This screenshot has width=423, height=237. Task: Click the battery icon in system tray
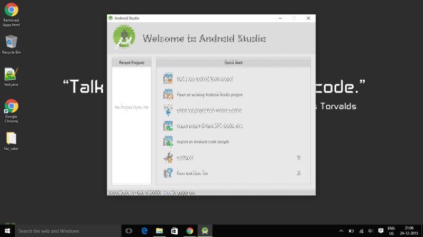click(x=351, y=231)
